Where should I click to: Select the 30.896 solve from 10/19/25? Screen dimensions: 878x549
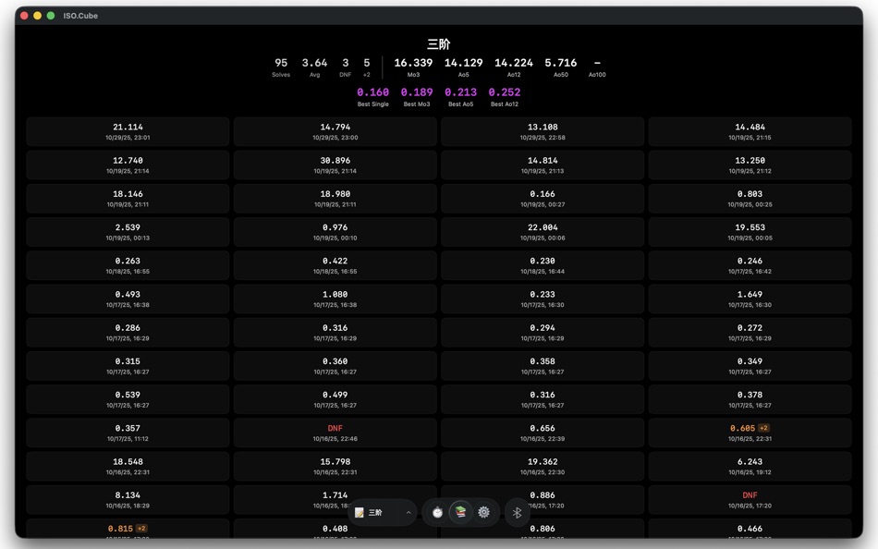[x=335, y=165]
